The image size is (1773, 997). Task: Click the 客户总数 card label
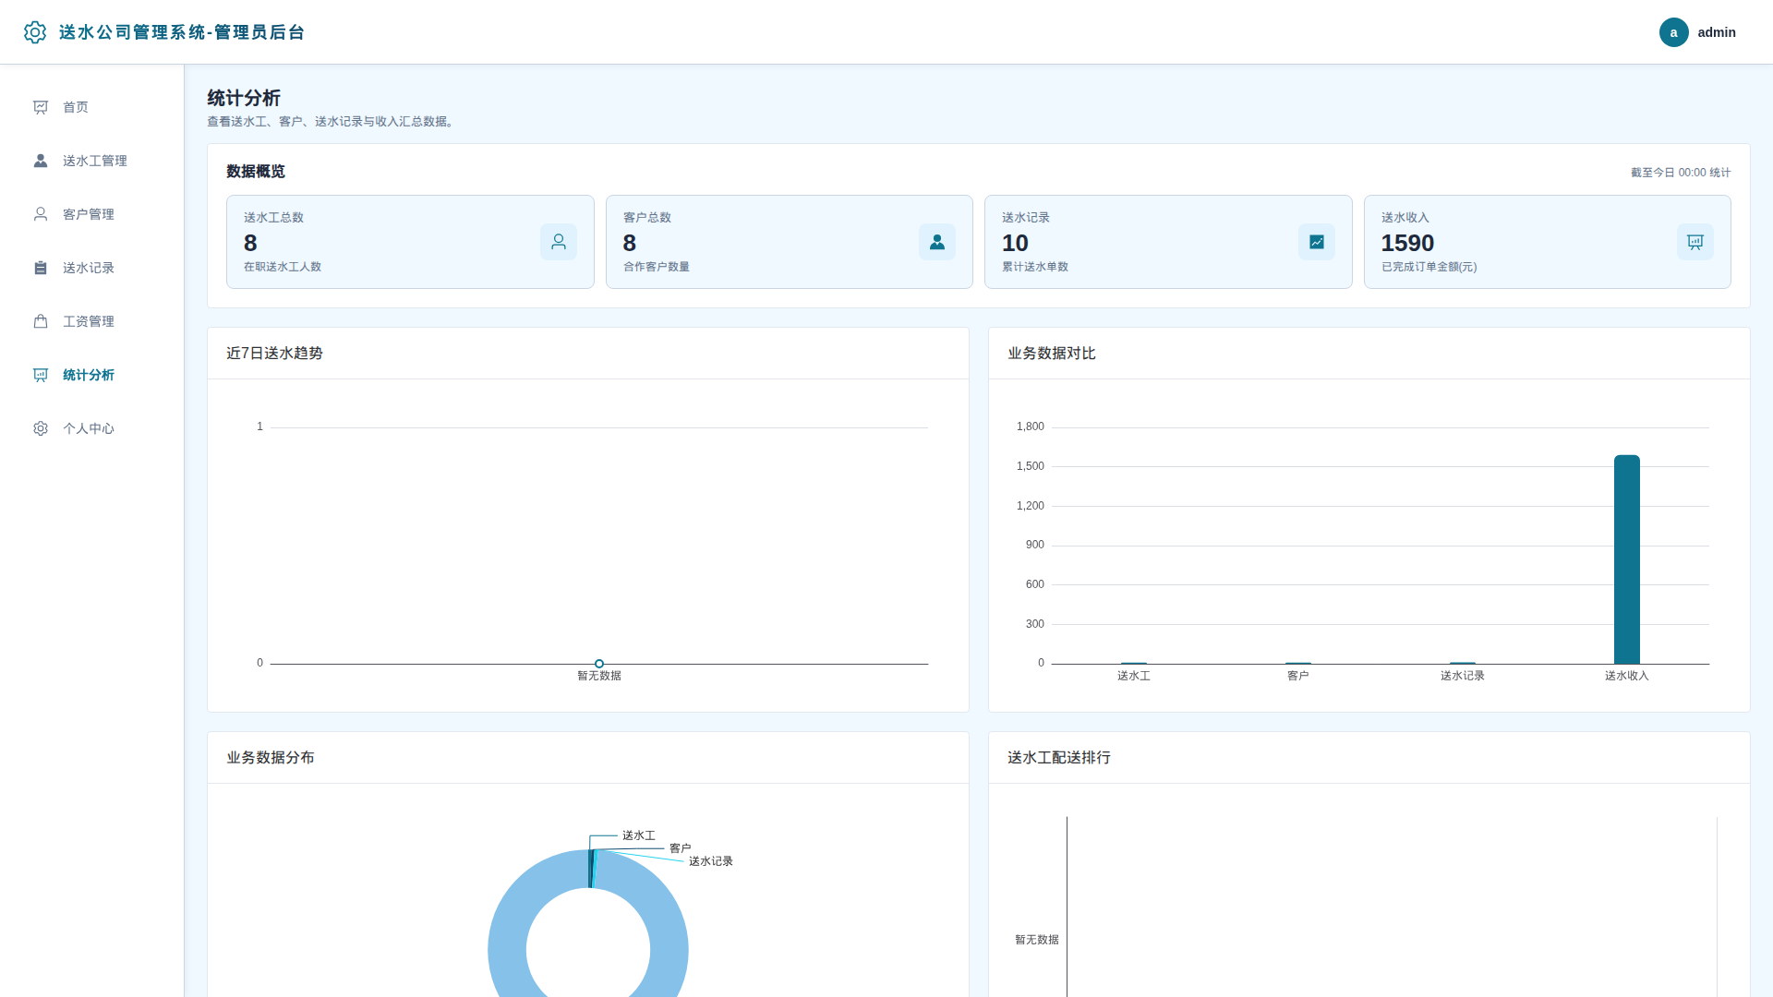pyautogui.click(x=647, y=218)
